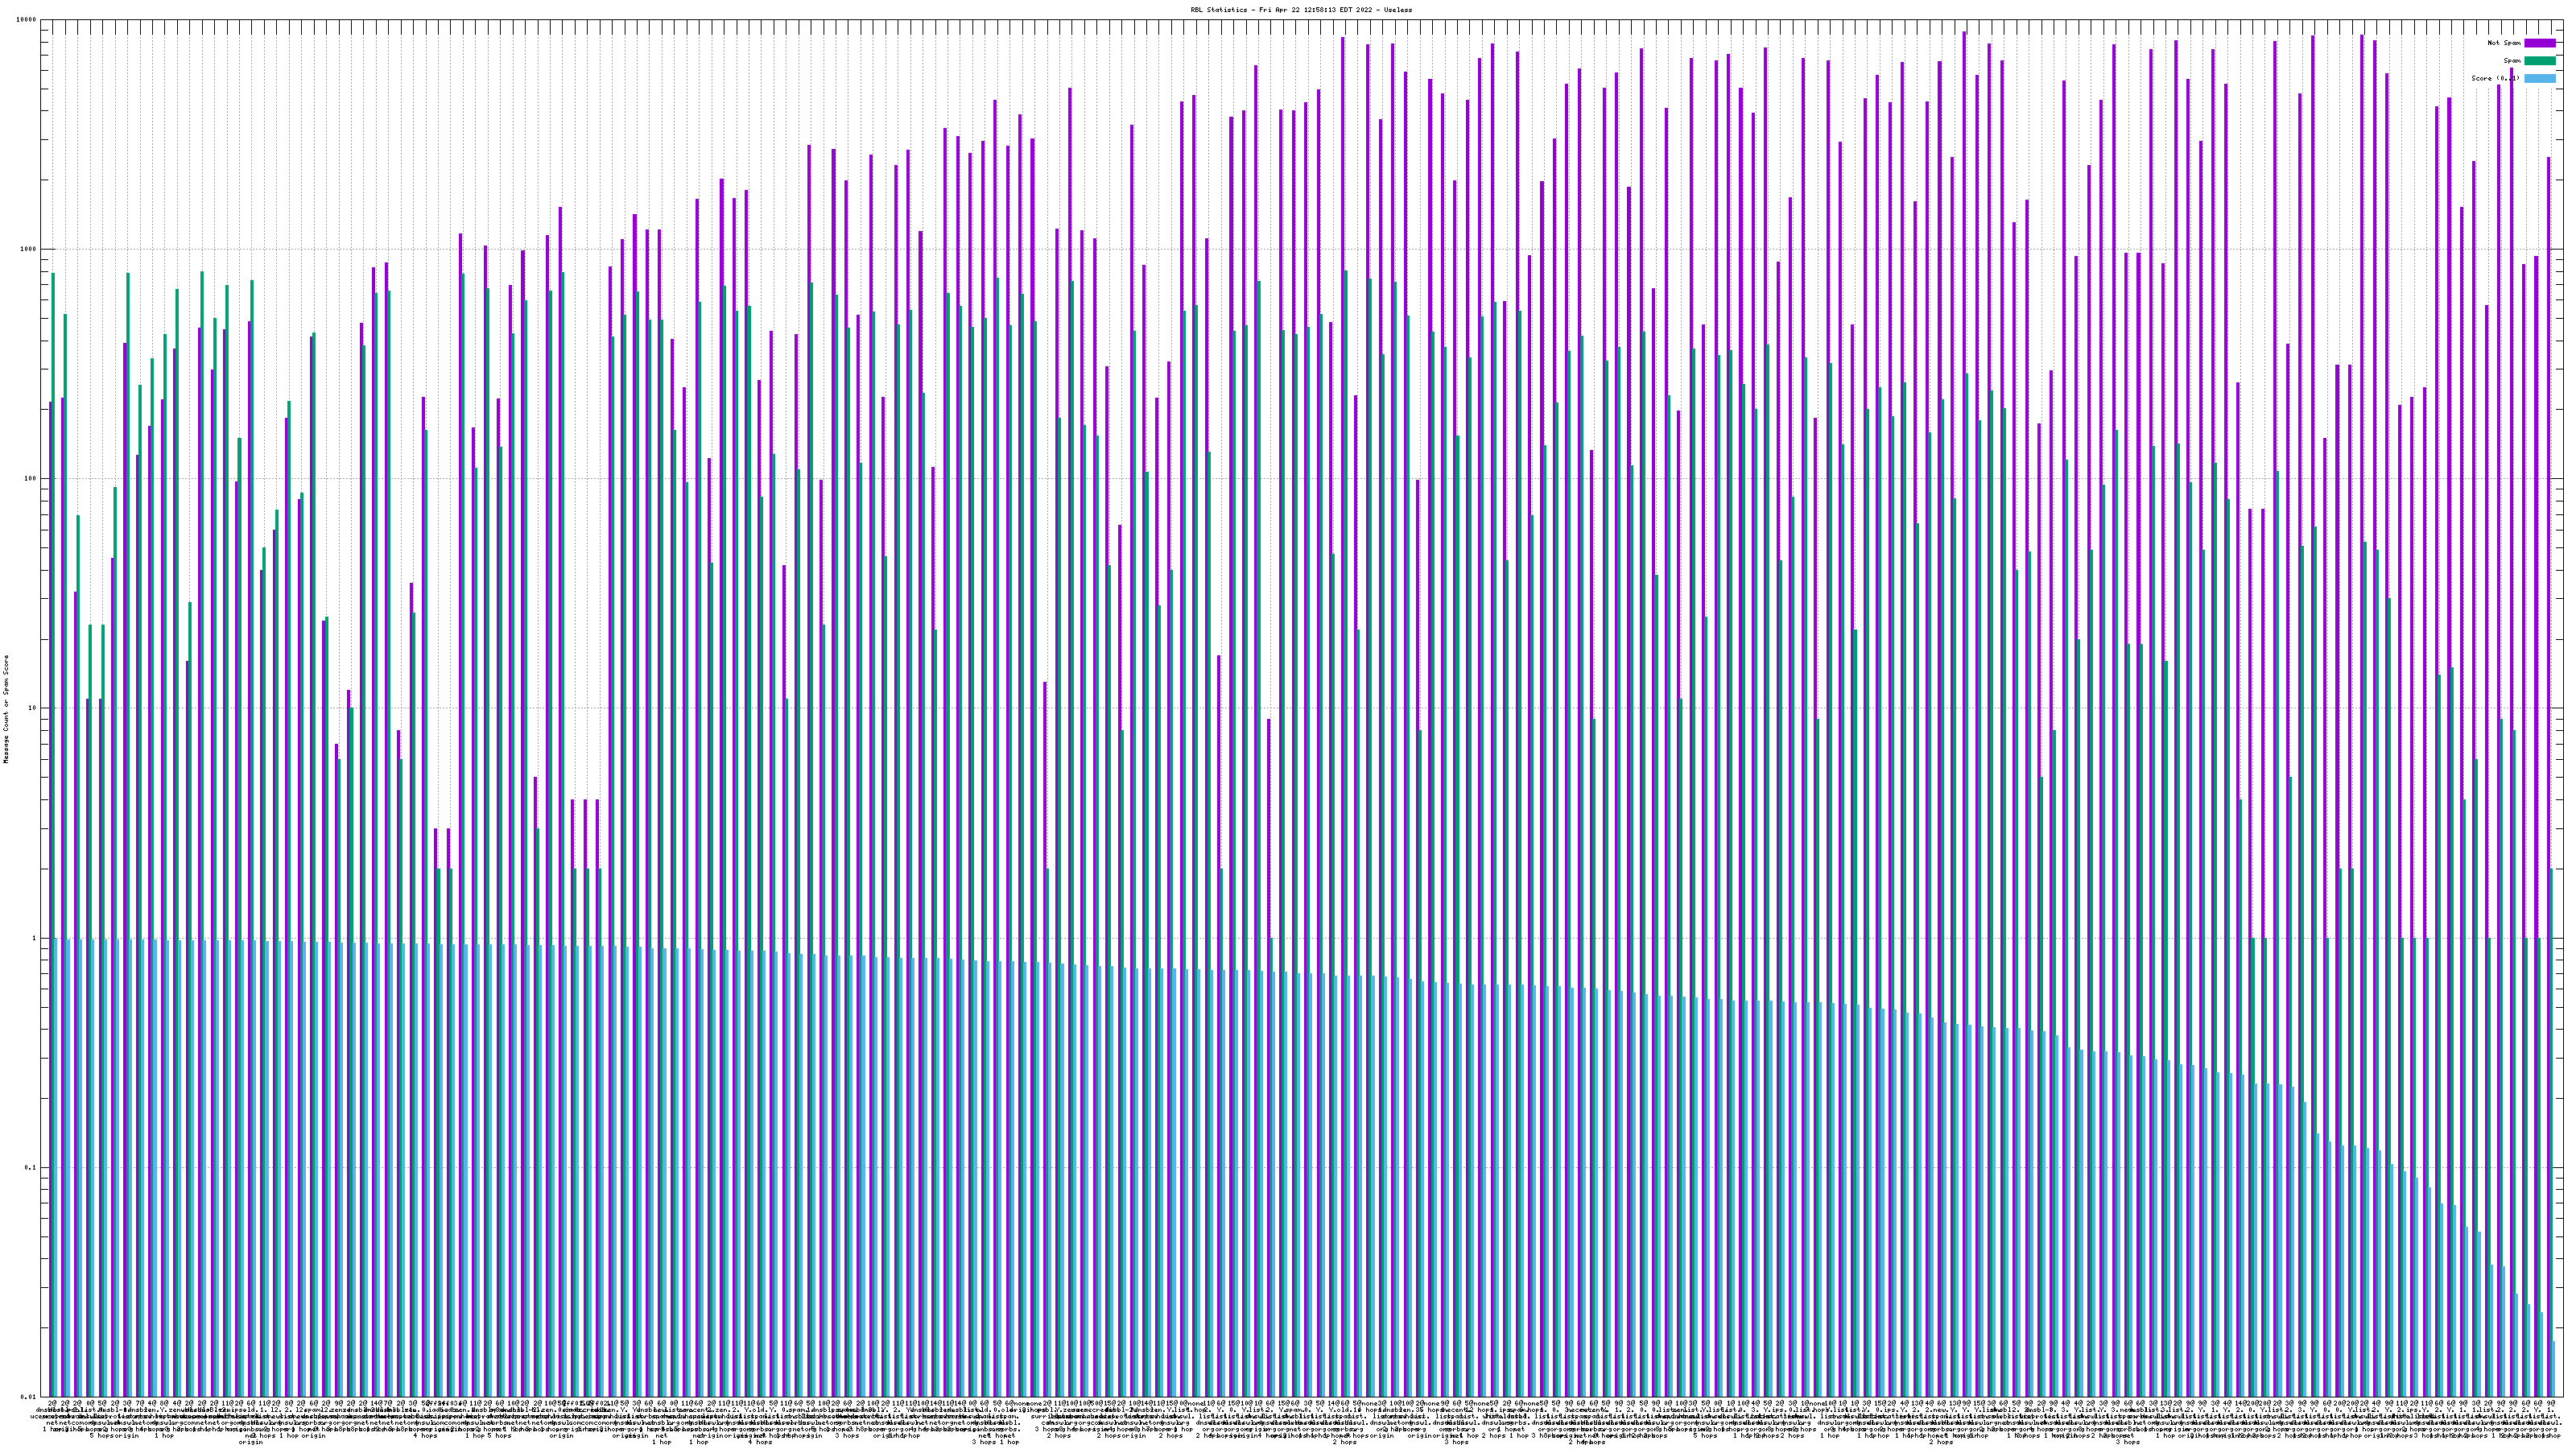Click the 1000 tick label on y-axis
Viewport: 2576px width, 1449px height.
tap(29, 249)
